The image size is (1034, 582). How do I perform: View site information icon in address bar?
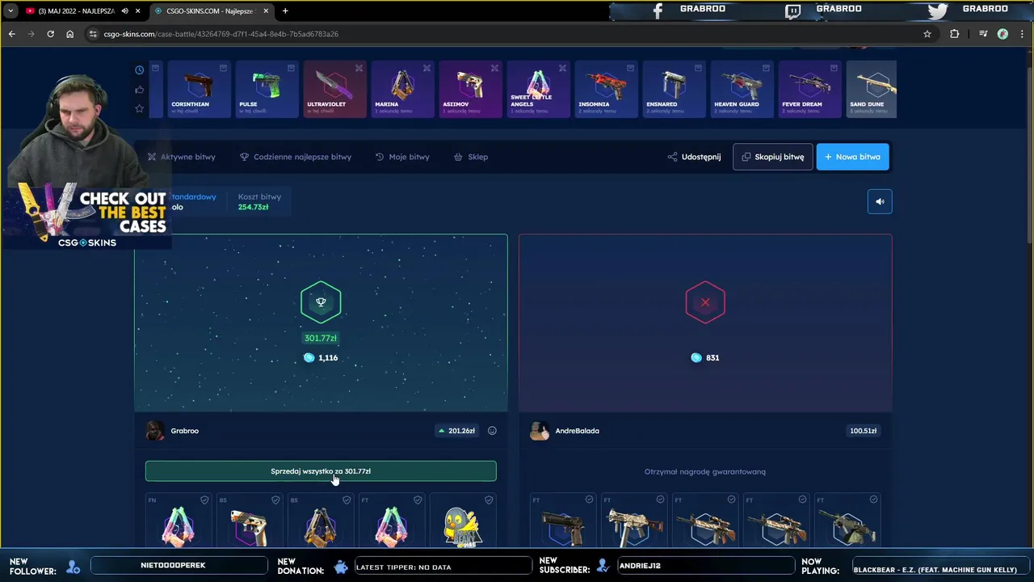94,34
